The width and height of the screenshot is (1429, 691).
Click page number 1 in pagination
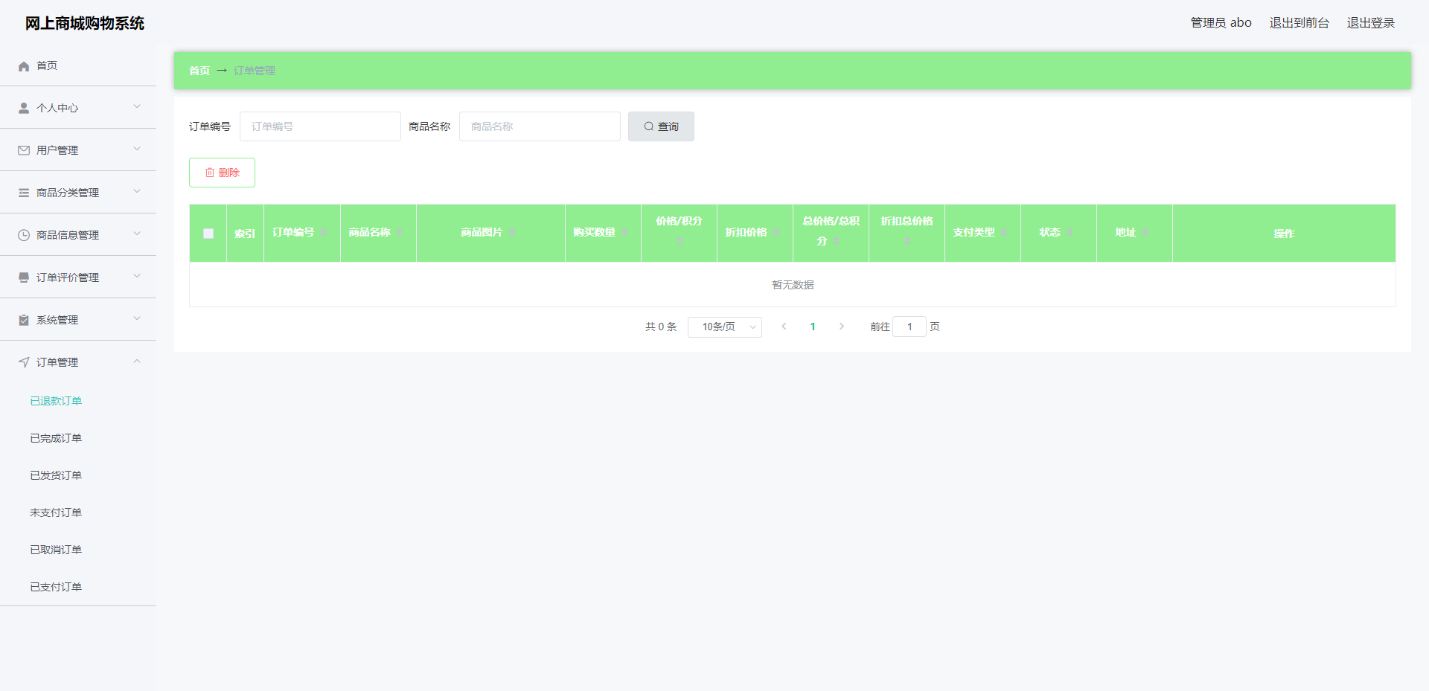pyautogui.click(x=813, y=327)
